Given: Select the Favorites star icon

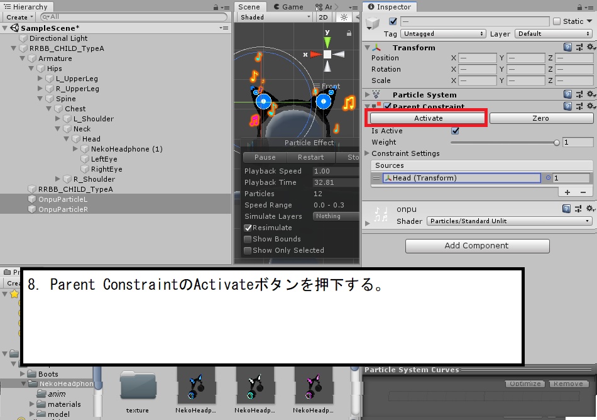Looking at the screenshot, I should pos(14,294).
